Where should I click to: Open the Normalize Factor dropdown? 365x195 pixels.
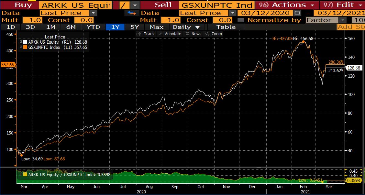tap(343, 20)
